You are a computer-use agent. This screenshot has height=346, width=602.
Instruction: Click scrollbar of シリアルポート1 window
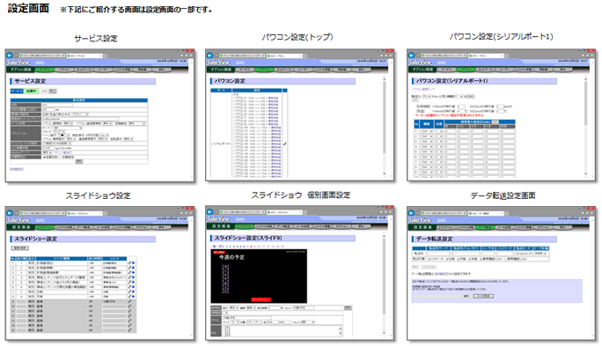click(x=586, y=127)
